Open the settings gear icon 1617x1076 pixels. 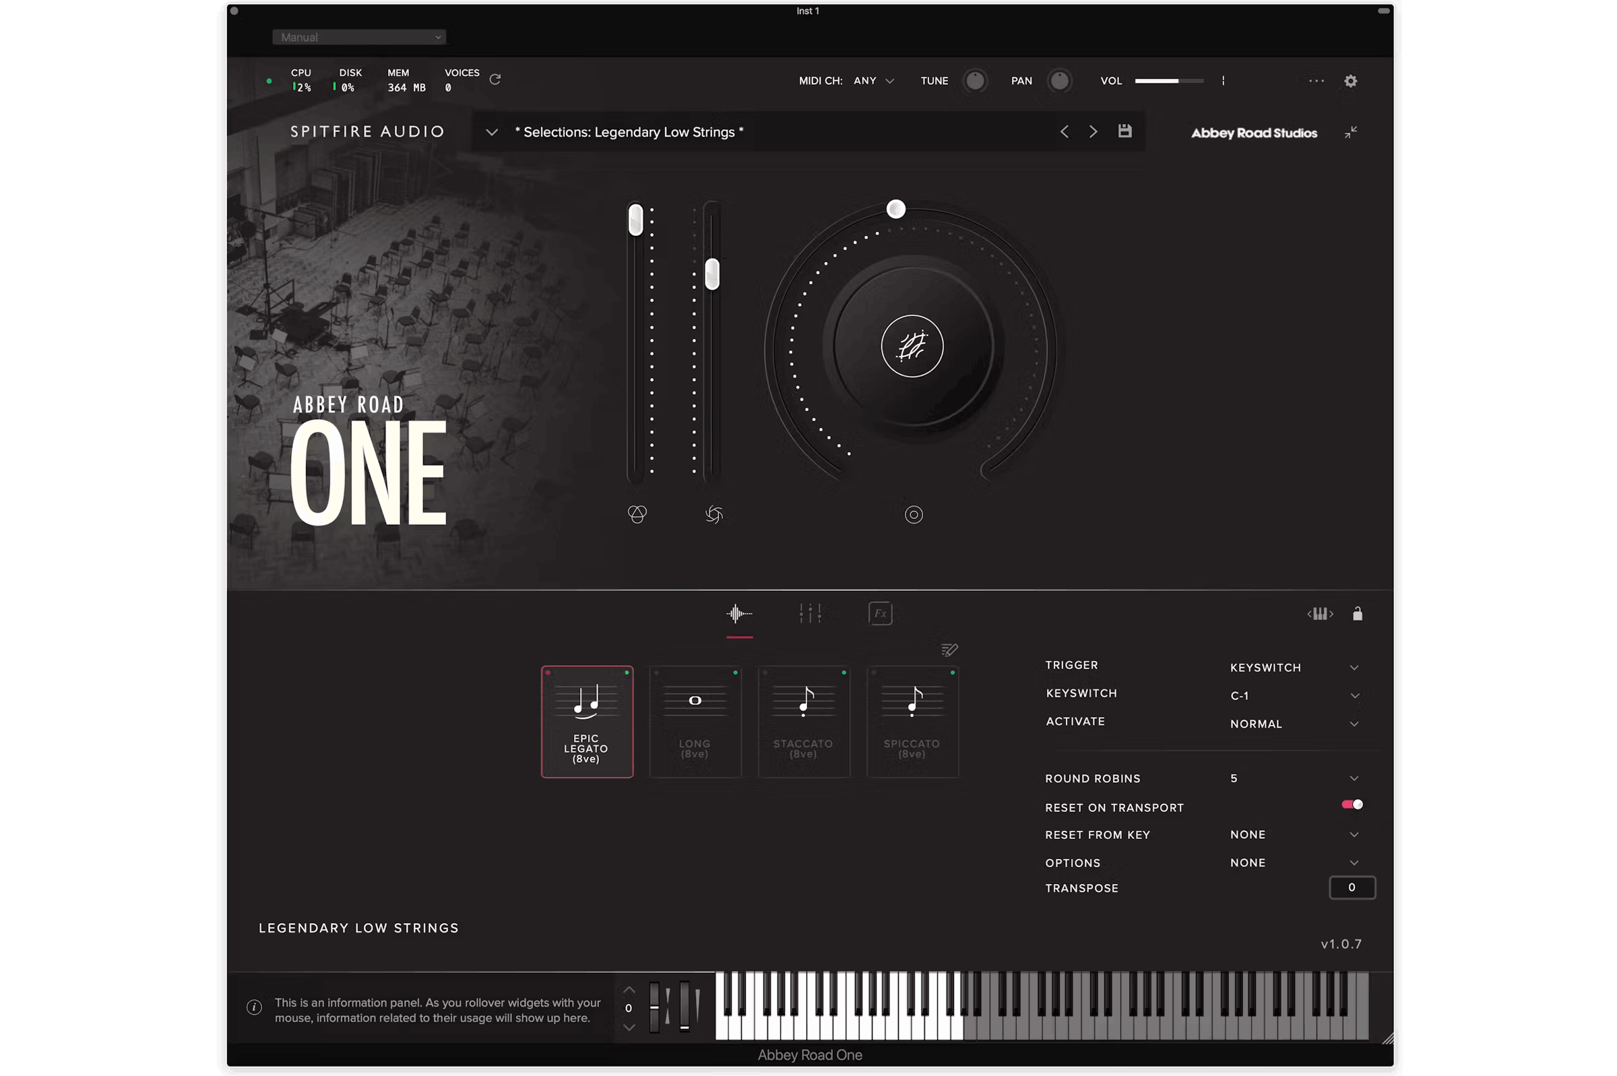(1350, 81)
